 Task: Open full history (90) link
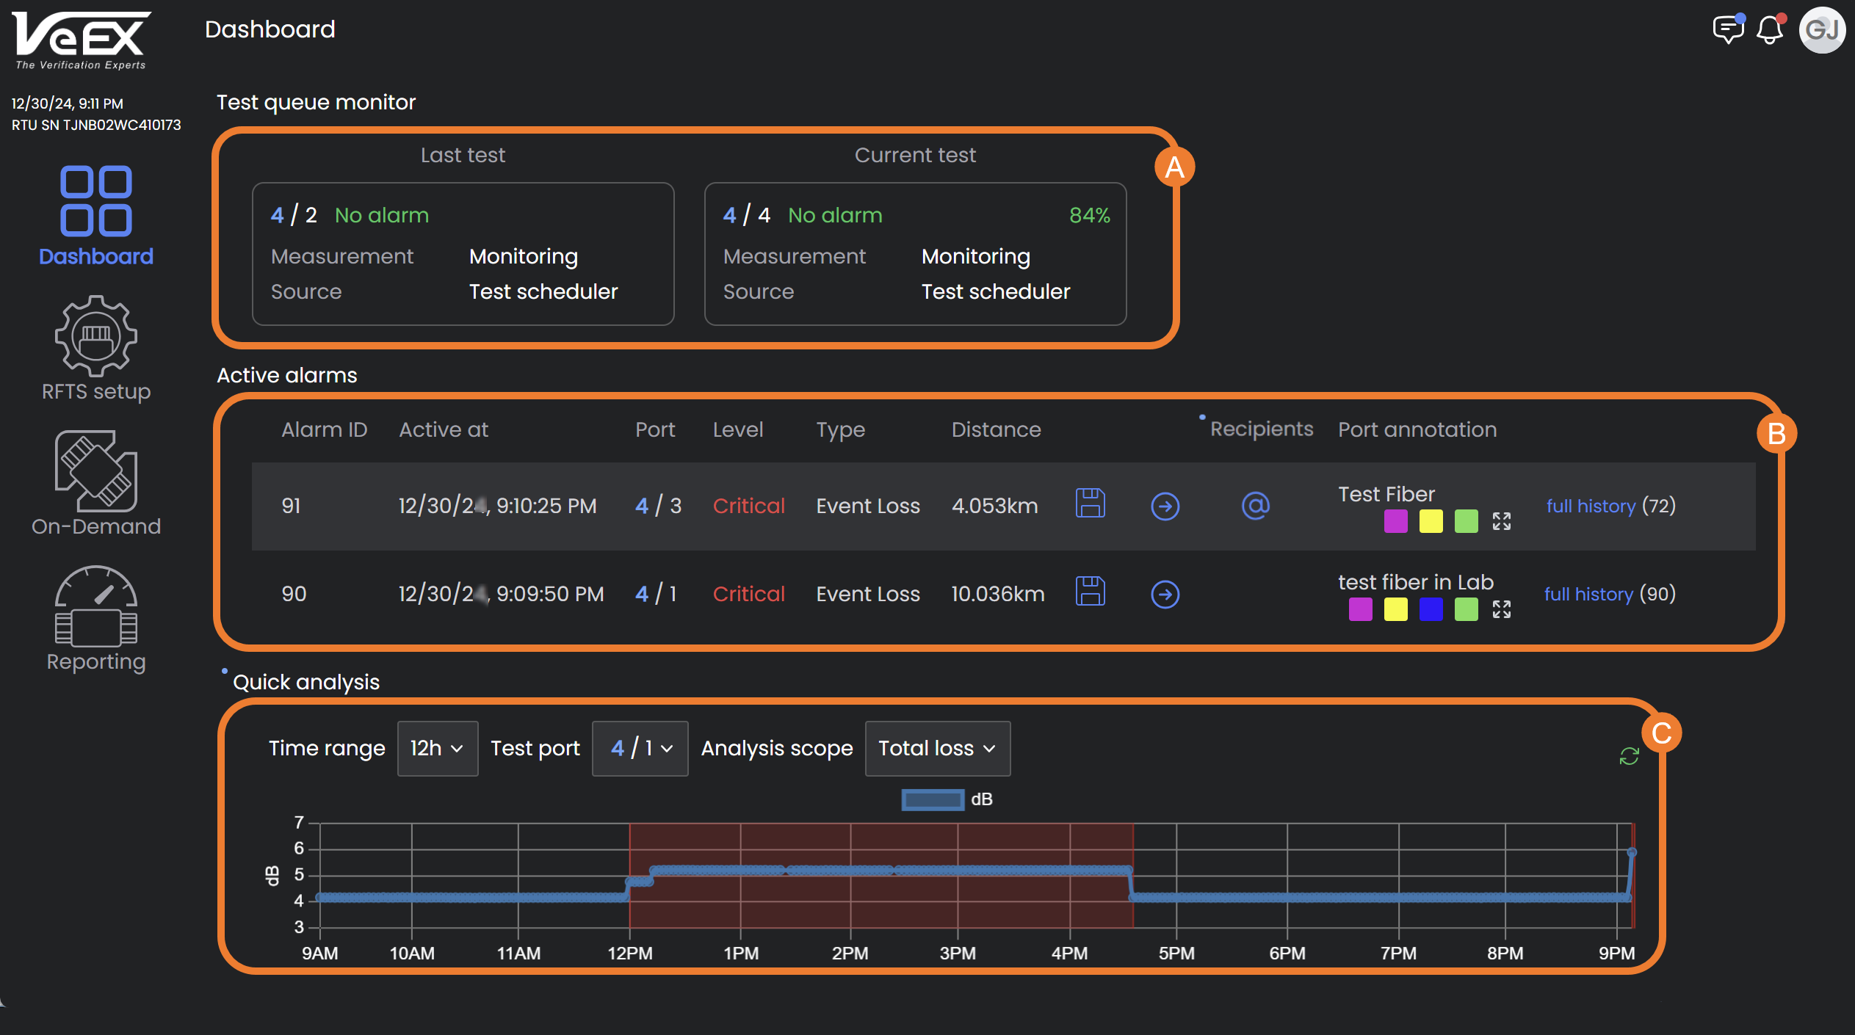pos(1588,594)
